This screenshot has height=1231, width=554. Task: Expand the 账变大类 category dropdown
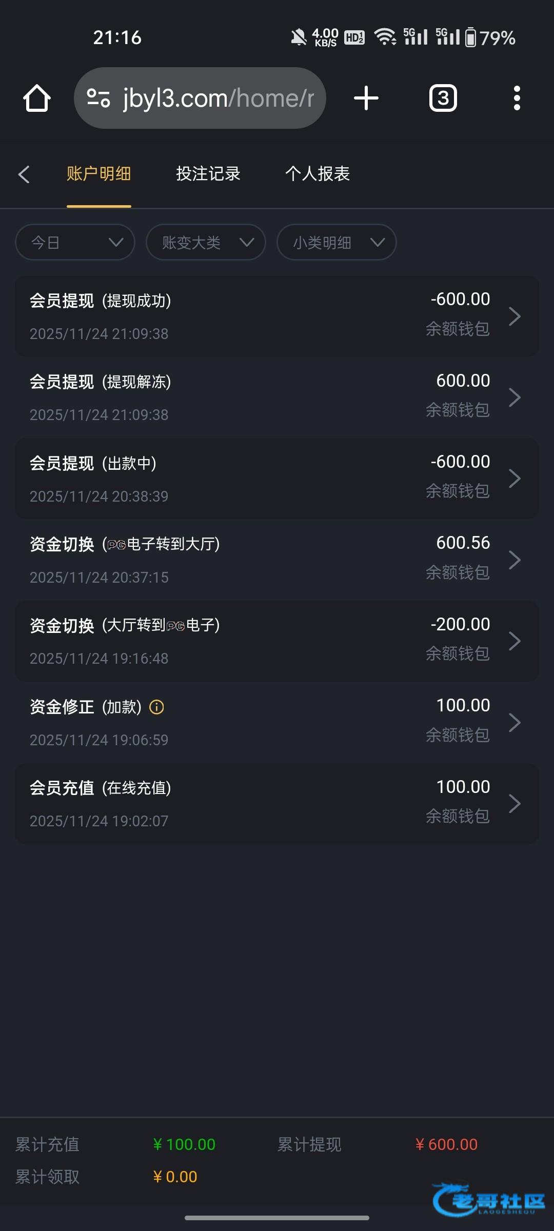click(206, 242)
